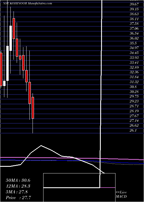The image size is (144, 202).
Task: Select the 28.19 price axis label
Action: pyautogui.click(x=134, y=111)
